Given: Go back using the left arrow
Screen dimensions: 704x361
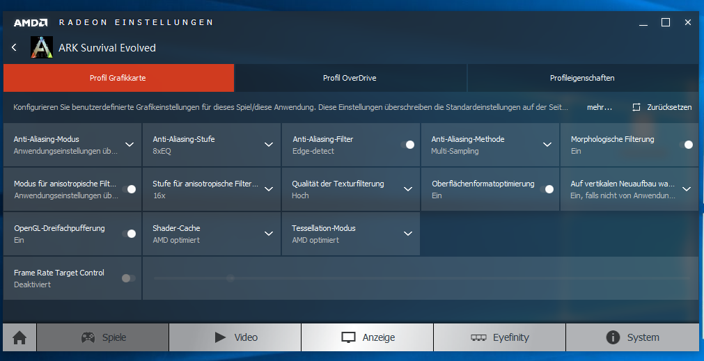Looking at the screenshot, I should click(15, 47).
